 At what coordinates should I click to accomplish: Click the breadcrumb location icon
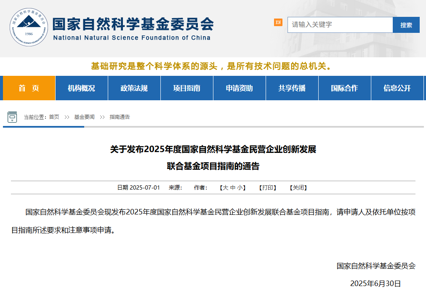[x=12, y=117]
